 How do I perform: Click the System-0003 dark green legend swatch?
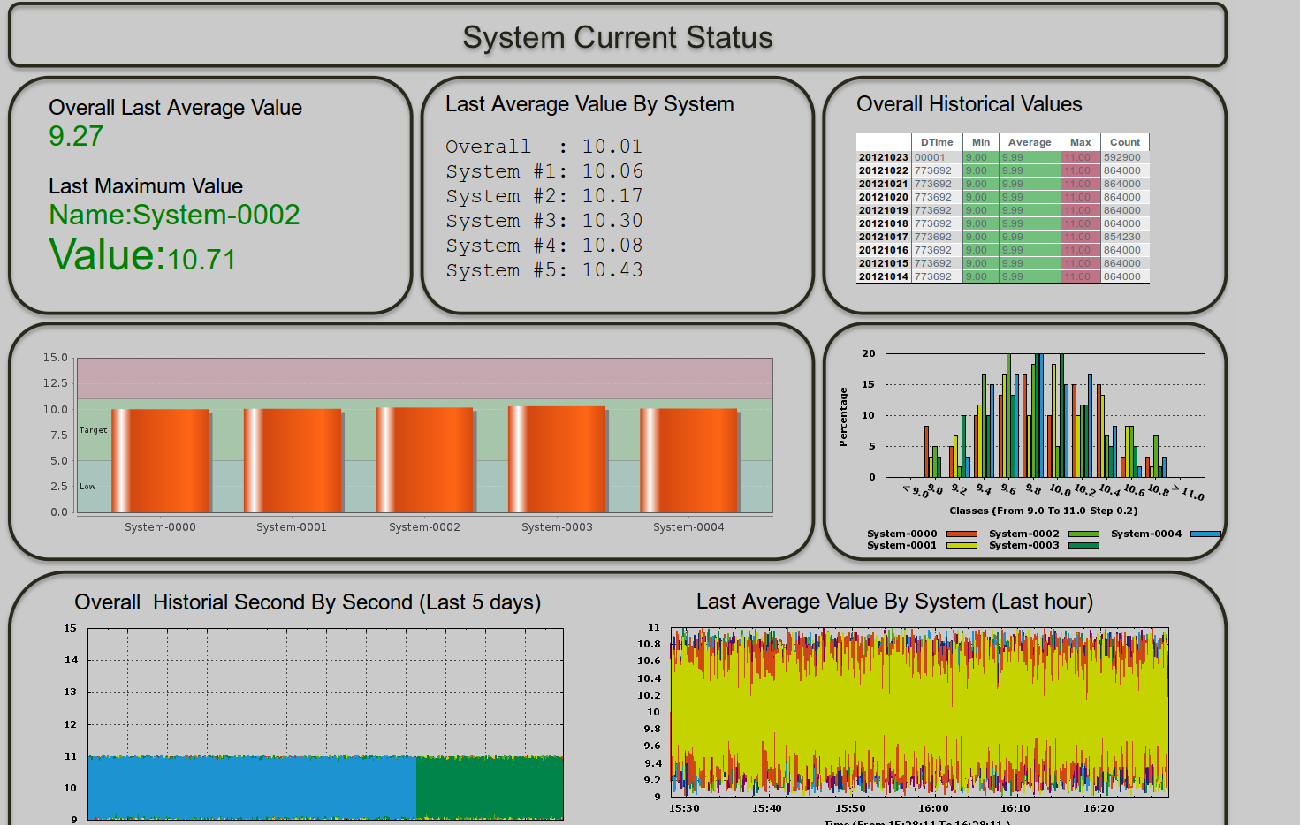1083,545
